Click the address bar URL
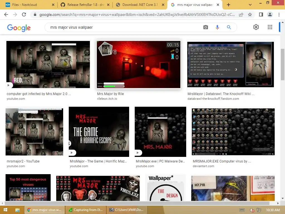 pyautogui.click(x=137, y=14)
